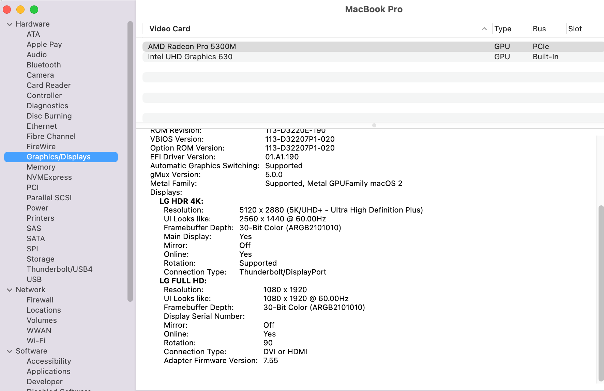Select SATA in sidebar
Image resolution: width=604 pixels, height=391 pixels.
(x=36, y=239)
